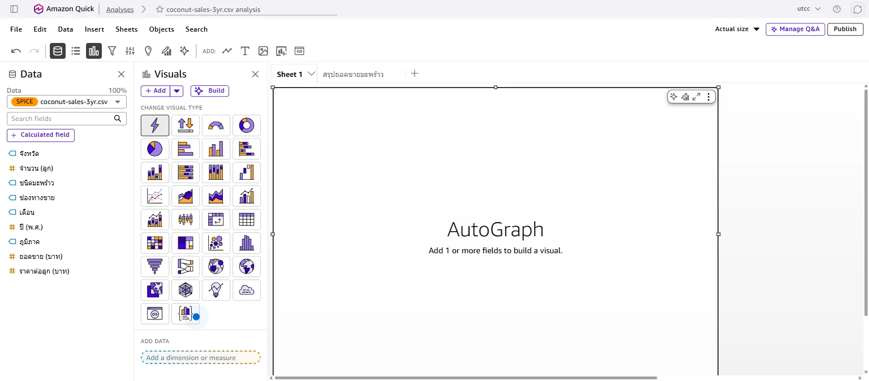The image size is (869, 381).
Task: Close the Visuals pane
Action: [255, 74]
